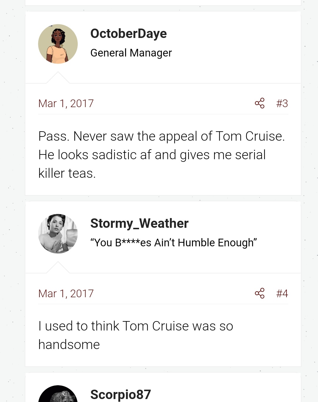The height and width of the screenshot is (402, 318).
Task: Open OctoberDaye's profile avatar
Action: (58, 44)
